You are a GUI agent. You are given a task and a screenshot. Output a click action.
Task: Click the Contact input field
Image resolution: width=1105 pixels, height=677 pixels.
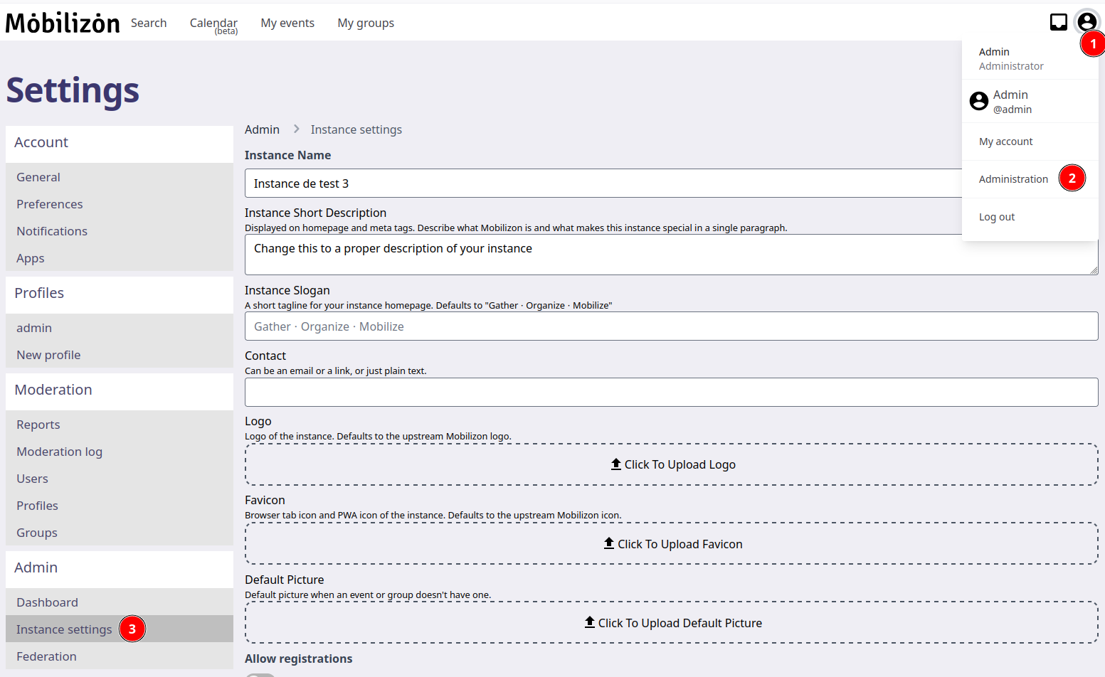[671, 392]
